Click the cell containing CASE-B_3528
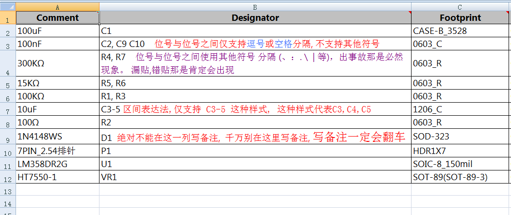 coord(460,31)
